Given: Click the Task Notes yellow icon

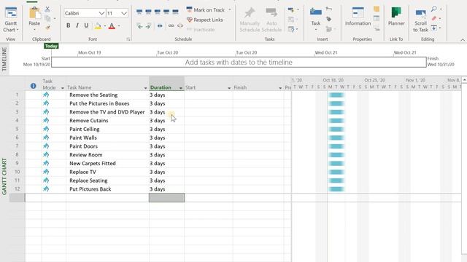Looking at the screenshot, I should coord(377,9).
